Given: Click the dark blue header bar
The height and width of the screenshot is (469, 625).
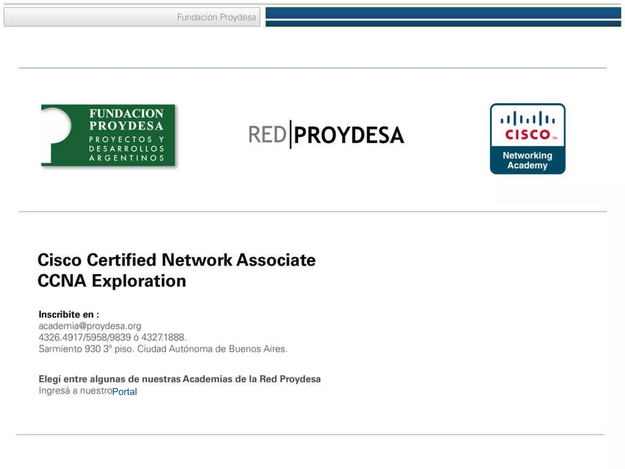Looking at the screenshot, I should pyautogui.click(x=443, y=13).
